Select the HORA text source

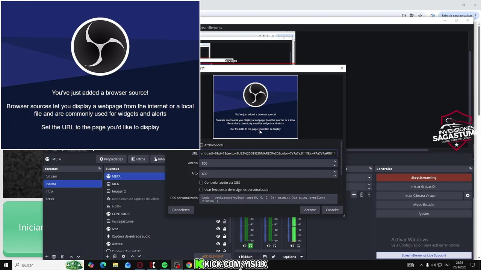click(135, 206)
